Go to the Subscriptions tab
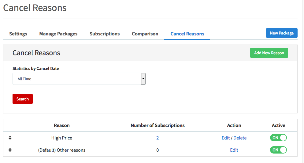 point(105,34)
